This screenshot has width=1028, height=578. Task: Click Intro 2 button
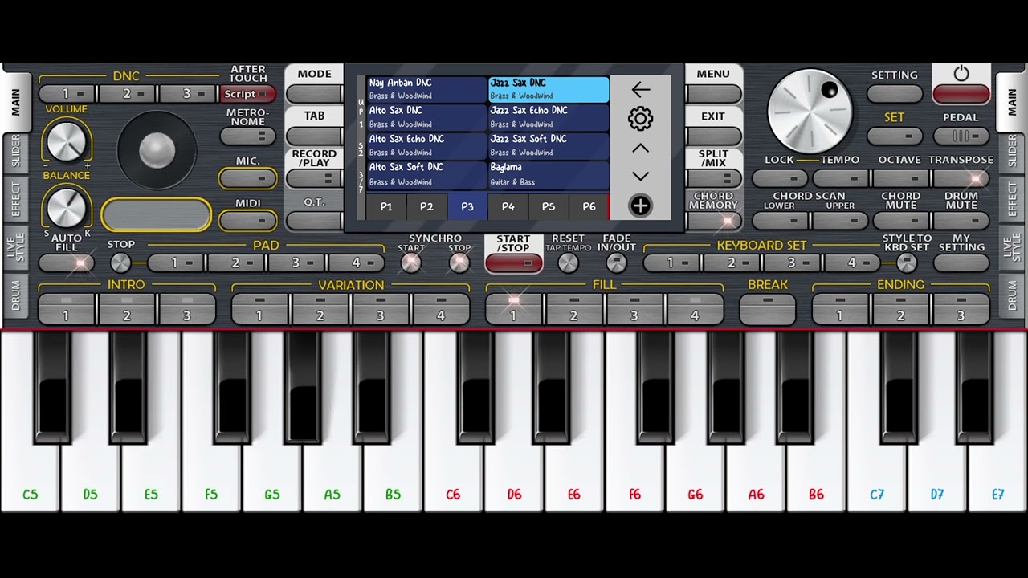pos(127,309)
